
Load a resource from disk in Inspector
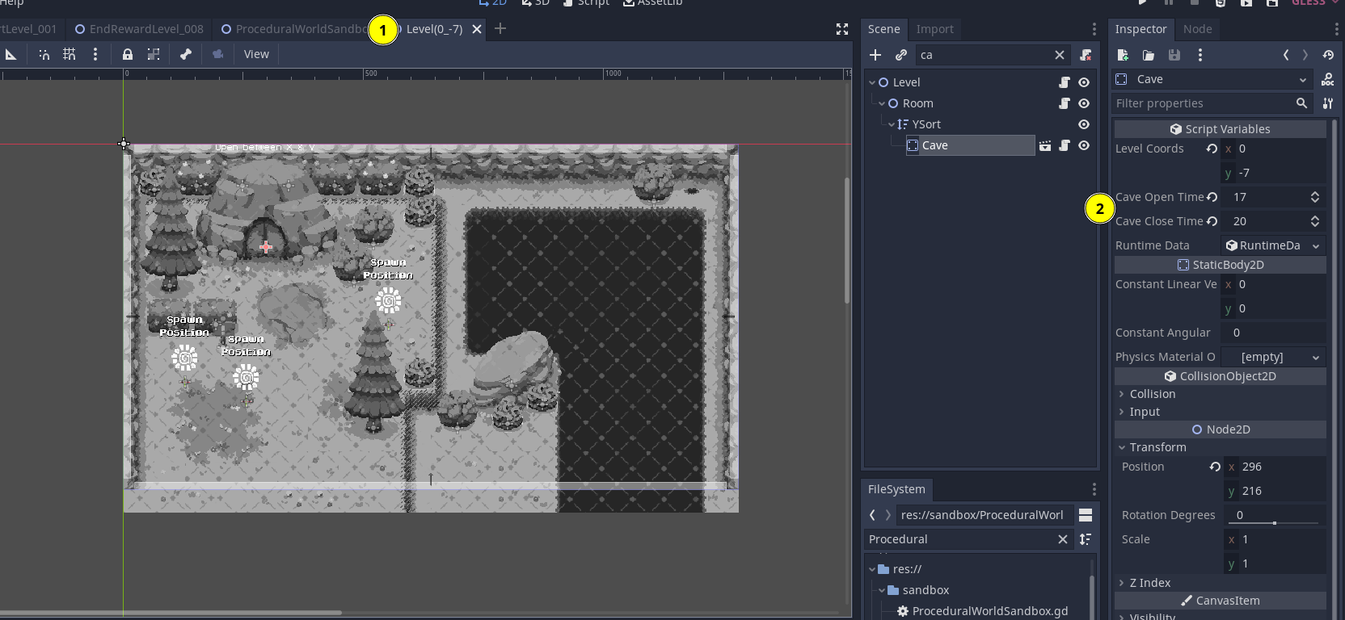pos(1149,55)
